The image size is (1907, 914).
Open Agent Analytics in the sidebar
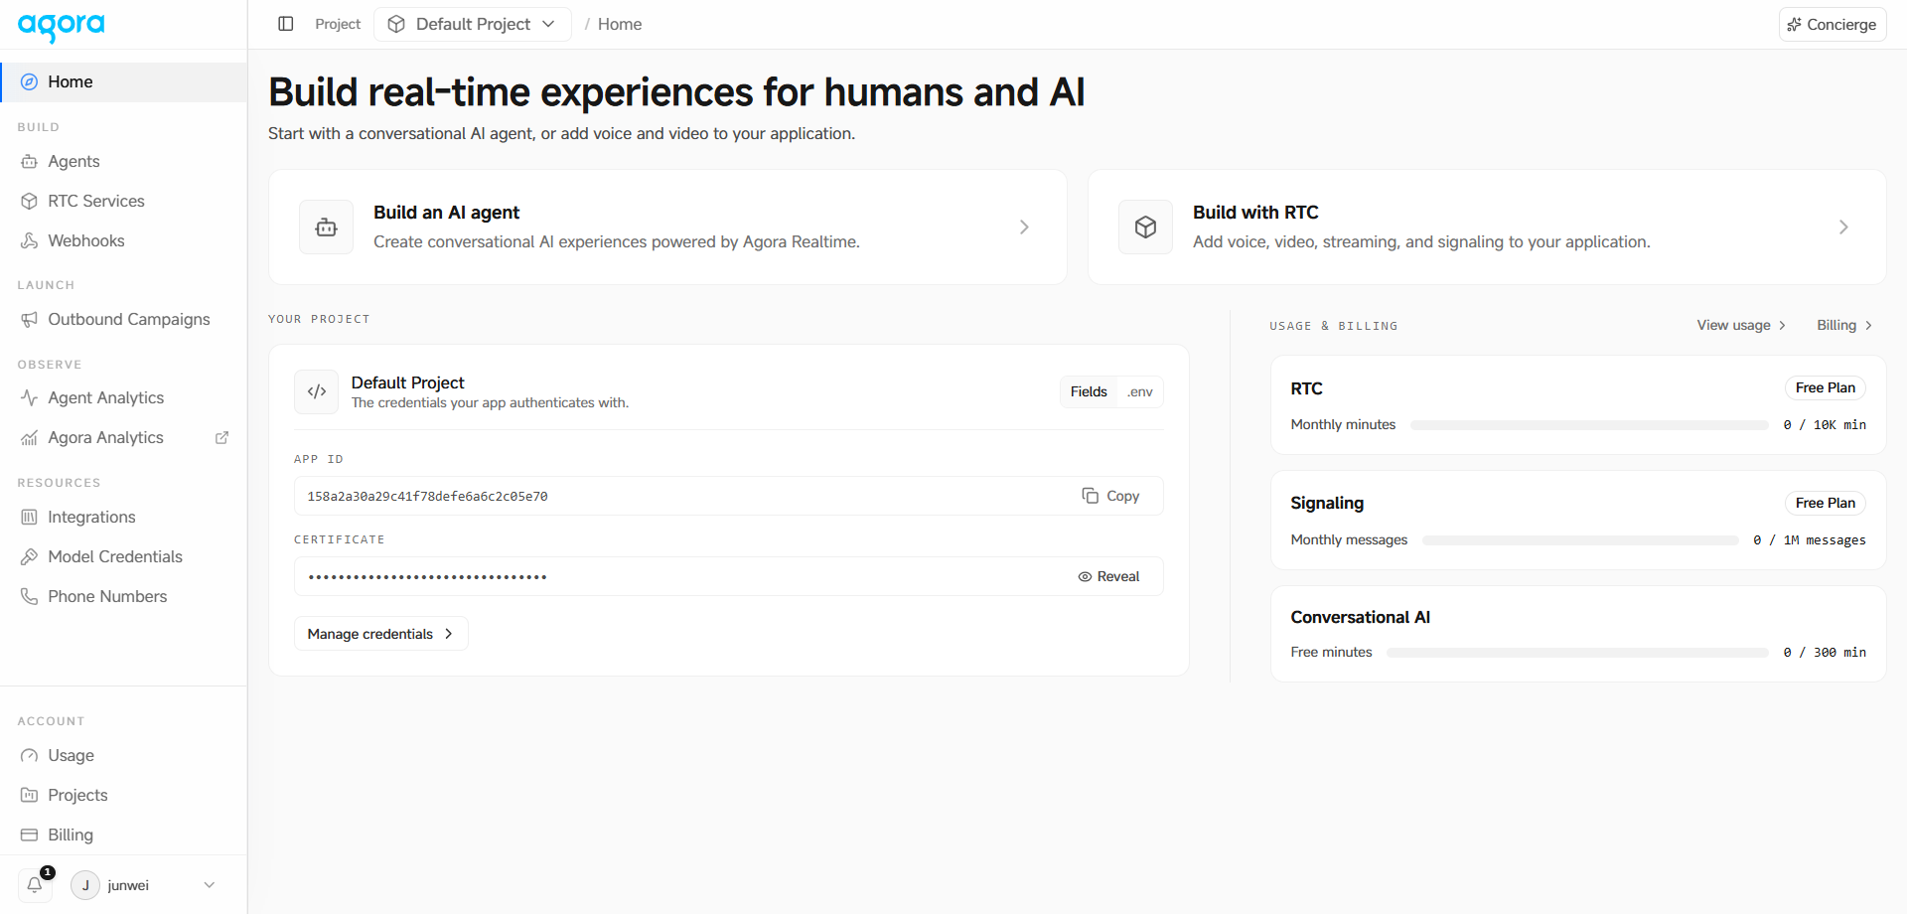(x=123, y=398)
